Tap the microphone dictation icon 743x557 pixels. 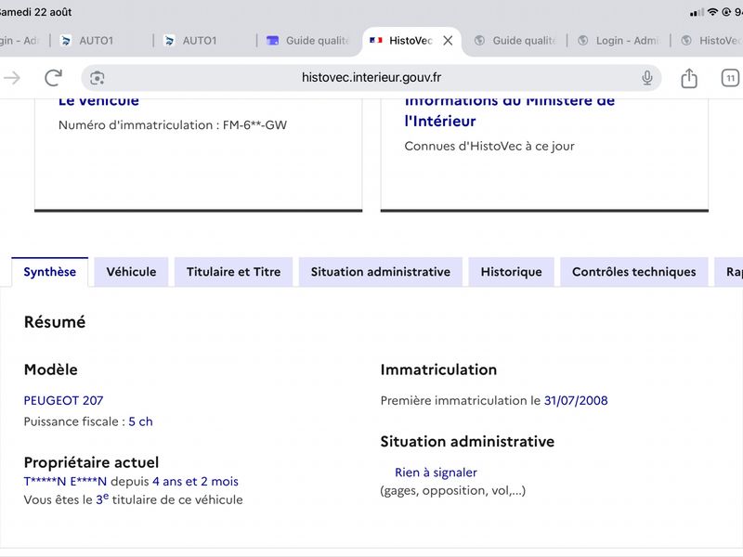(646, 78)
